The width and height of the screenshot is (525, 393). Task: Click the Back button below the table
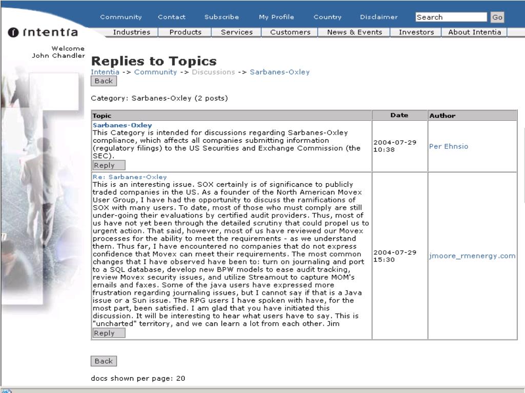104,361
